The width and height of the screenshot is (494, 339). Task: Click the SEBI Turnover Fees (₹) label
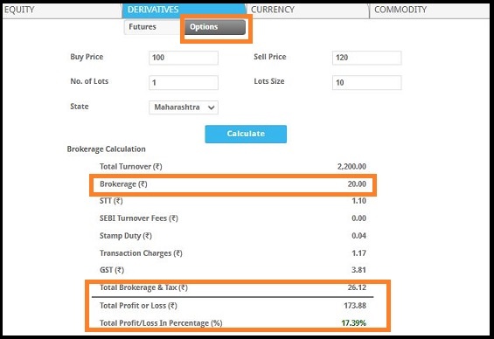(x=139, y=218)
